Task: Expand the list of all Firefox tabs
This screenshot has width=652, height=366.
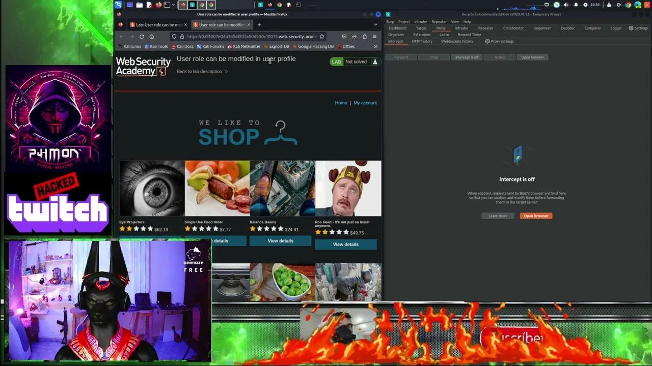Action: click(375, 25)
